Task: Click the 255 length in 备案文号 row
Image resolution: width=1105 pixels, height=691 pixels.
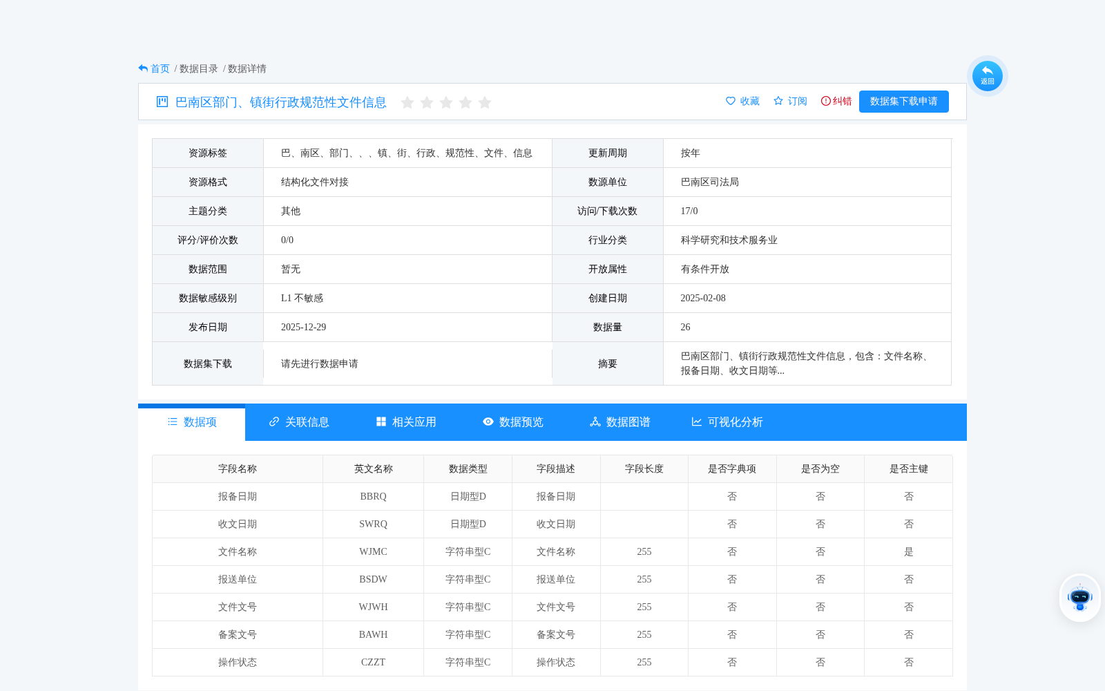Action: pos(644,635)
